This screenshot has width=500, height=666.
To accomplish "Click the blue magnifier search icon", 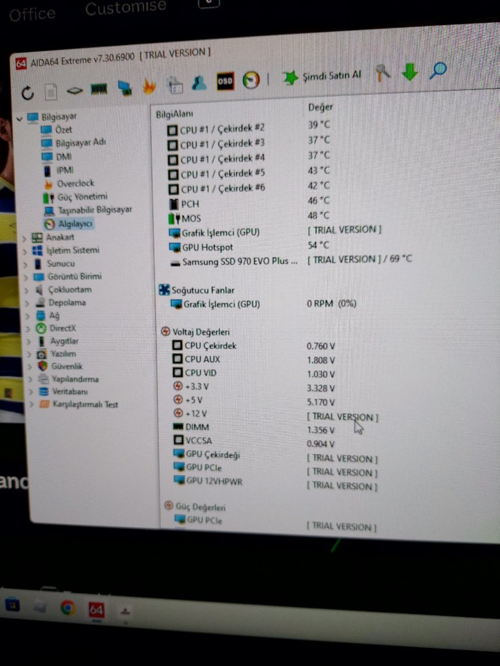I will click(x=438, y=70).
